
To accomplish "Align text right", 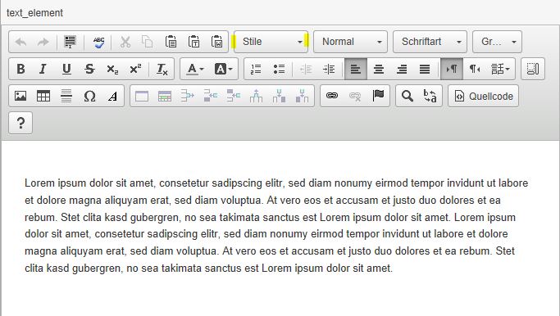I will [402, 69].
